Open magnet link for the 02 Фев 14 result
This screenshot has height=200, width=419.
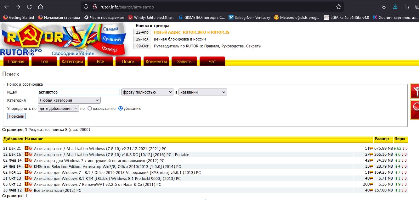(x=31, y=160)
